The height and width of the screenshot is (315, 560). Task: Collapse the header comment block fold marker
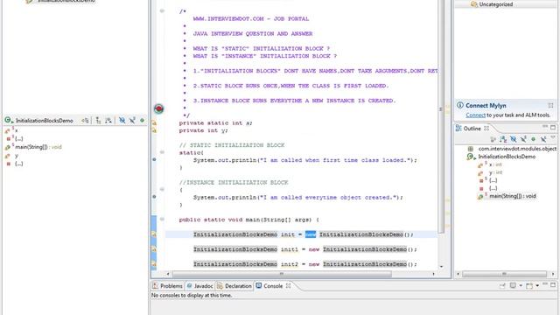click(x=162, y=11)
